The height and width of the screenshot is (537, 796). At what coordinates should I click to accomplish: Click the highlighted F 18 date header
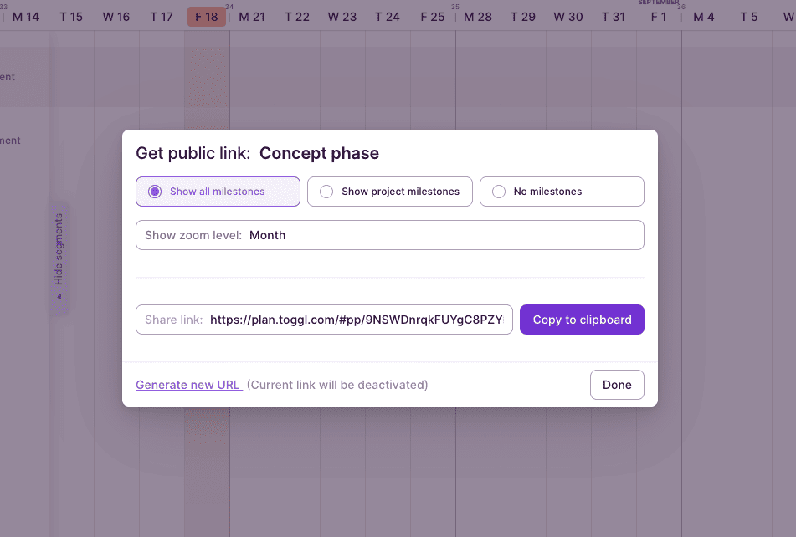[x=206, y=17]
